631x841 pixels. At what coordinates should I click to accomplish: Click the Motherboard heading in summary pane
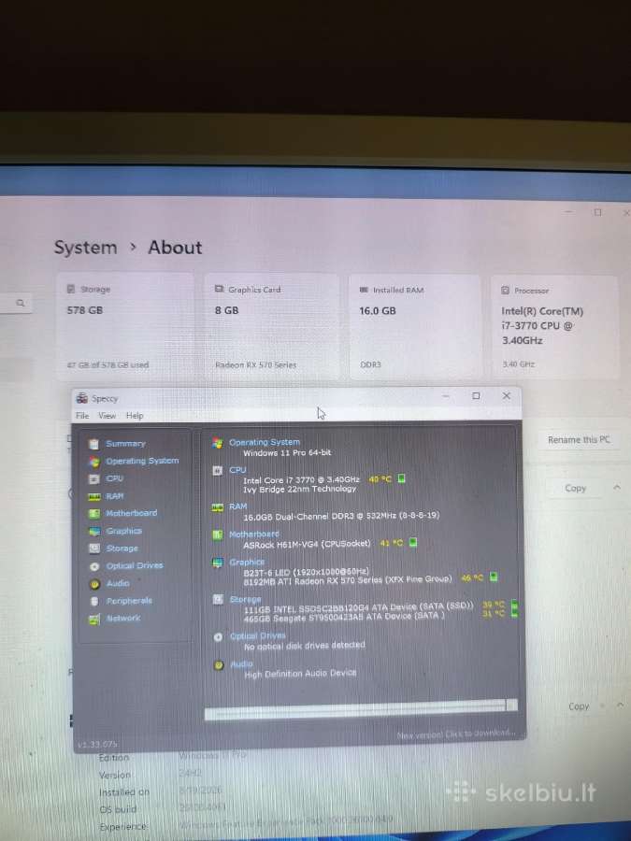pyautogui.click(x=253, y=535)
